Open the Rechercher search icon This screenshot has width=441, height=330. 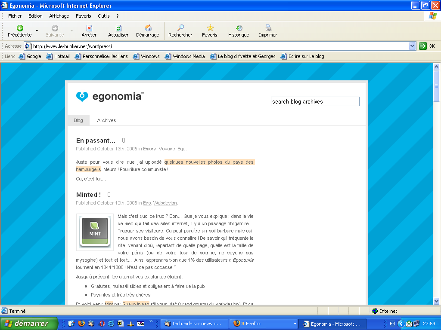tap(181, 28)
